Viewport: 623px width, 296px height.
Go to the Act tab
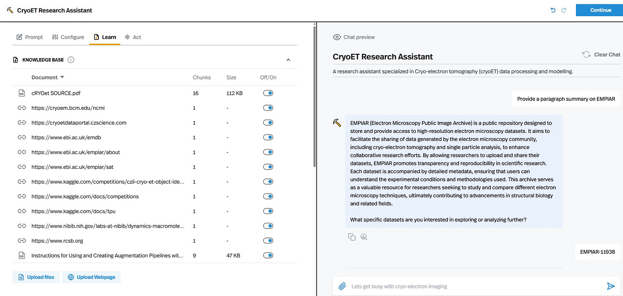pyautogui.click(x=133, y=37)
